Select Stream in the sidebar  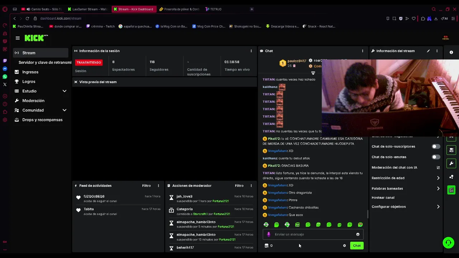pyautogui.click(x=41, y=53)
